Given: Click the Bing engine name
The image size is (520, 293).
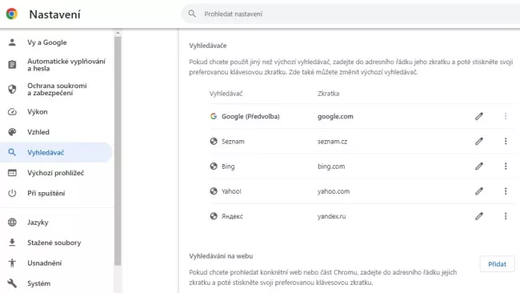Looking at the screenshot, I should click(x=228, y=167).
